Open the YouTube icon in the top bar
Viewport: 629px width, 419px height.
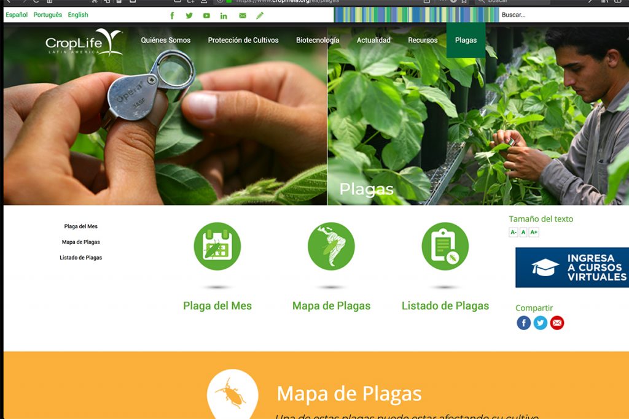click(206, 15)
